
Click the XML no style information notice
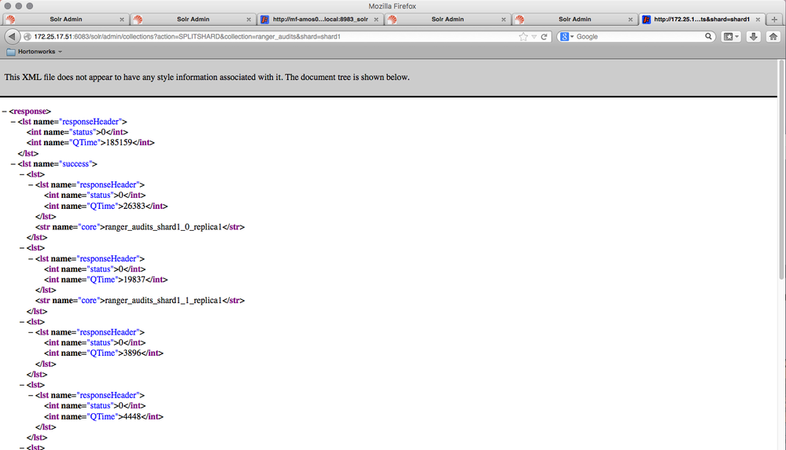click(207, 78)
